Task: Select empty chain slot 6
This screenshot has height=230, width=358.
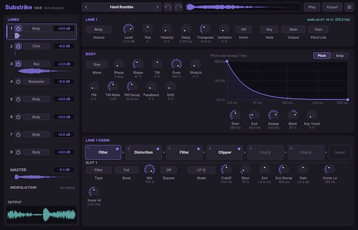Action: click(306, 153)
